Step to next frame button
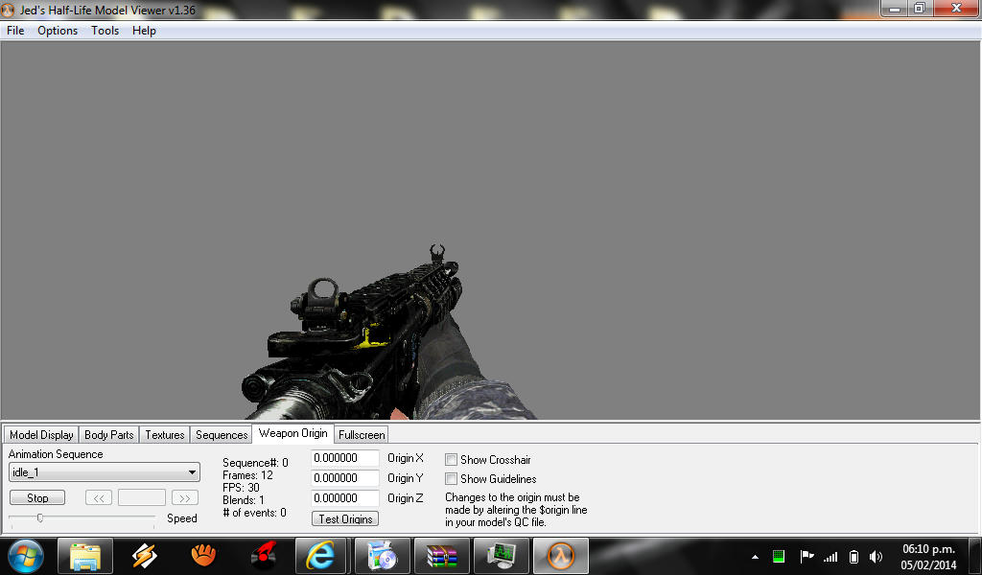 (x=185, y=498)
